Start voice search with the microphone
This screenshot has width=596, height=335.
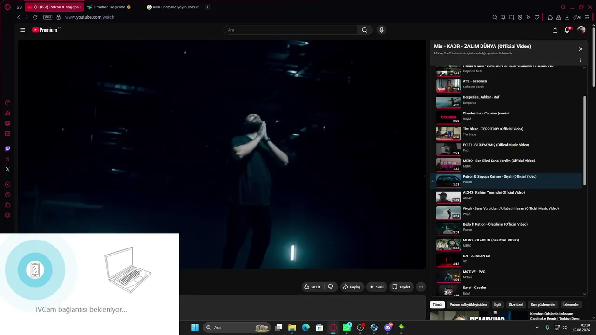(381, 30)
